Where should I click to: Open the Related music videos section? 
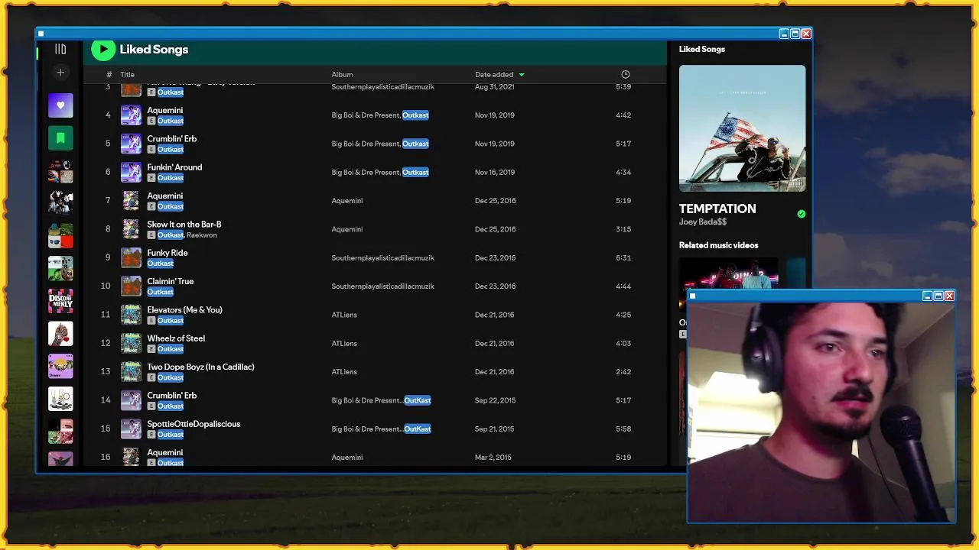(718, 245)
